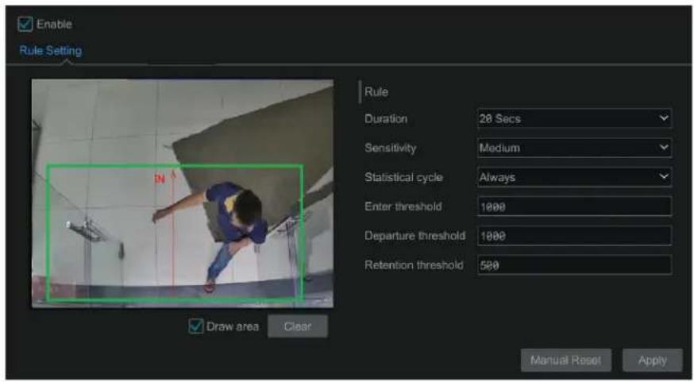Click the Enter threshold label
The width and height of the screenshot is (694, 382).
(x=403, y=206)
